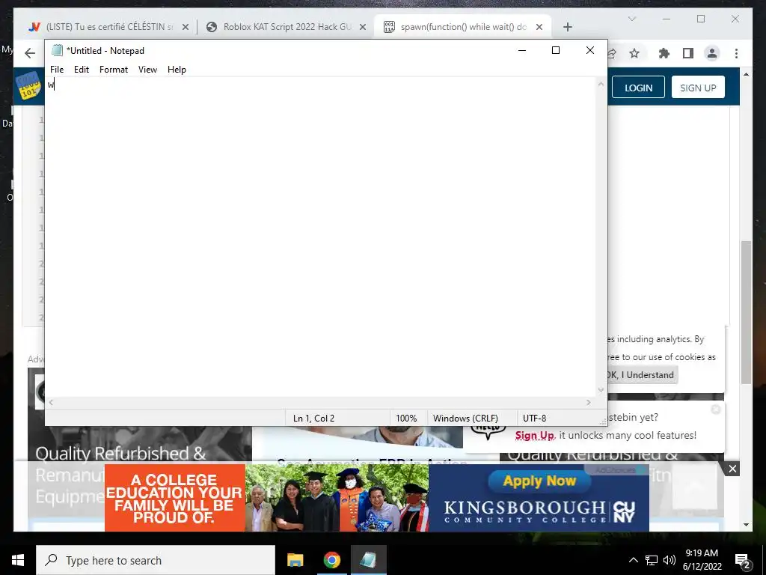Select the 'spawn(function() while wait()' Chrome tab
Viewport: 766px width, 575px height.
[463, 27]
